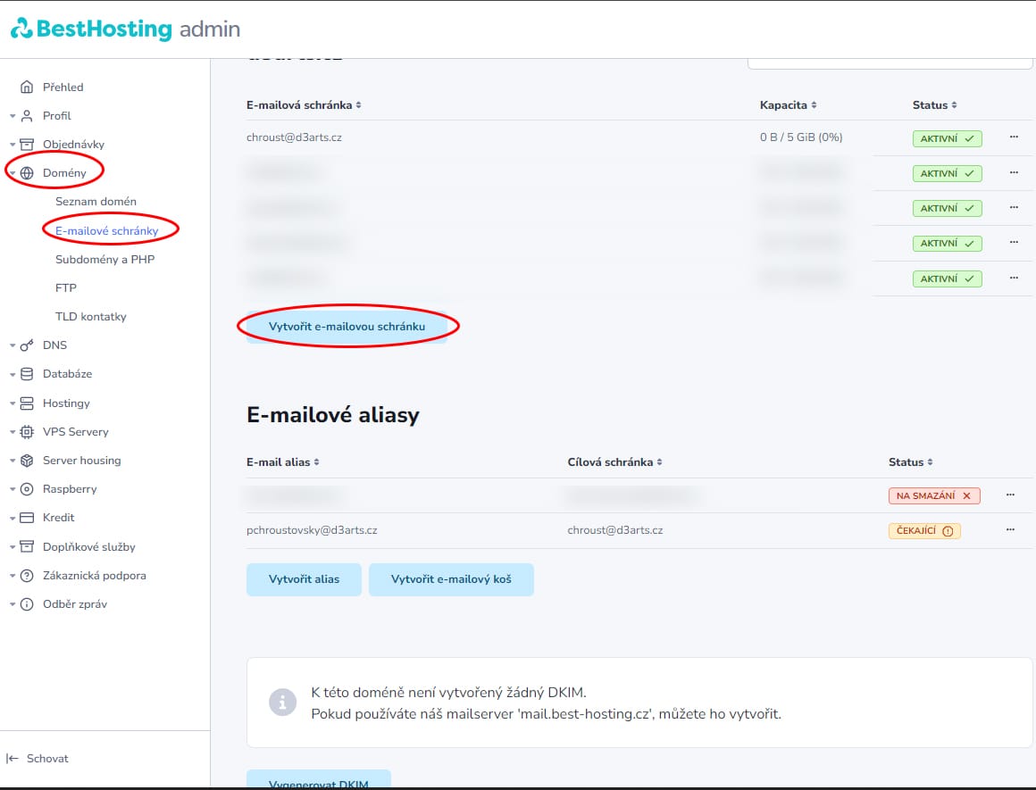This screenshot has width=1036, height=790.
Task: Sort alias table by Status arrows
Action: point(930,462)
